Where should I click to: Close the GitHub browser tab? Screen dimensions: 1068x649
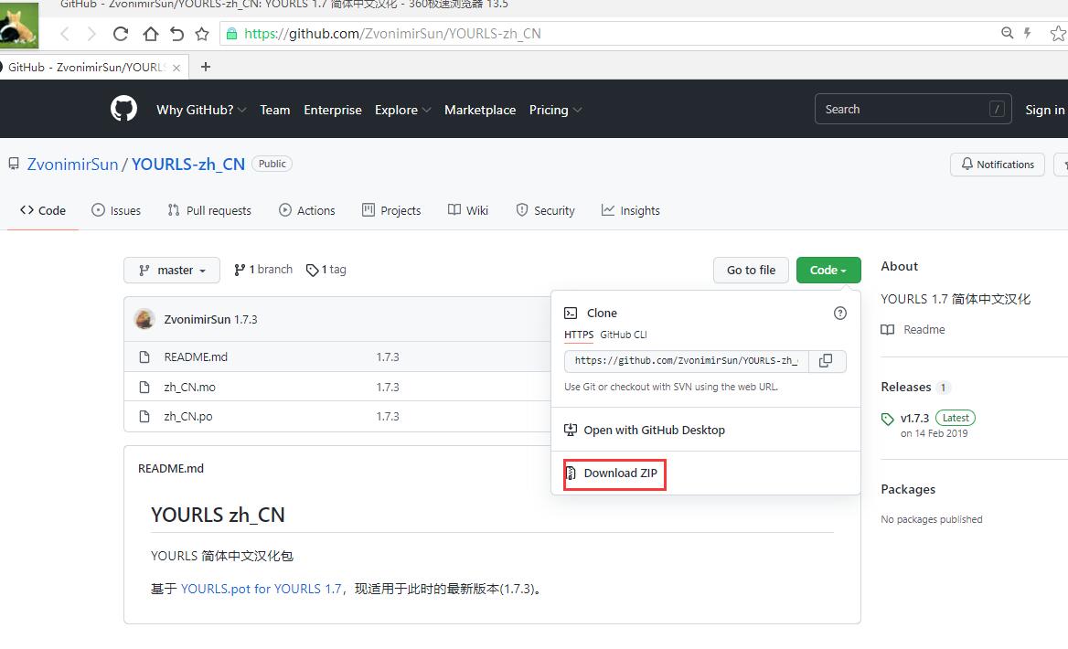coord(176,68)
